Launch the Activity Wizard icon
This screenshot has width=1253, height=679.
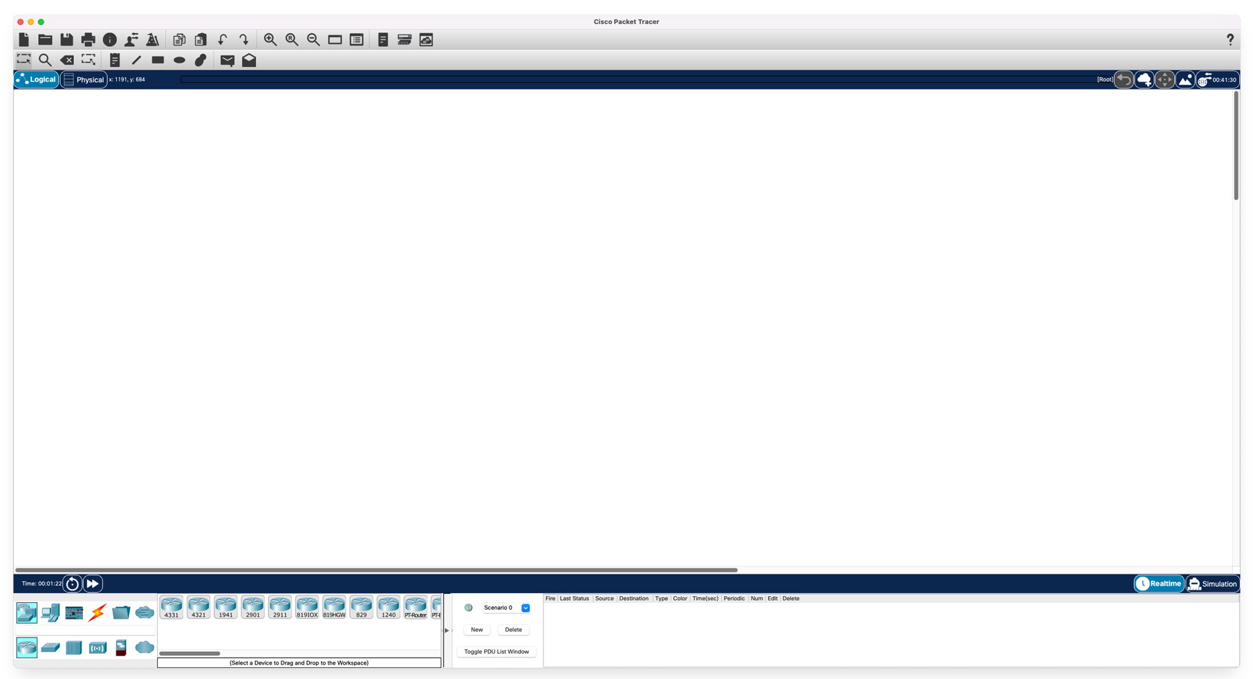pos(153,39)
